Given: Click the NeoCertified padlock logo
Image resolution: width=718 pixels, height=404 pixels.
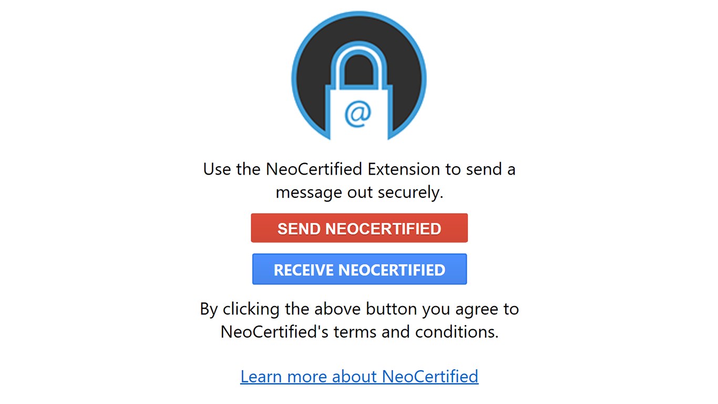Looking at the screenshot, I should (359, 77).
